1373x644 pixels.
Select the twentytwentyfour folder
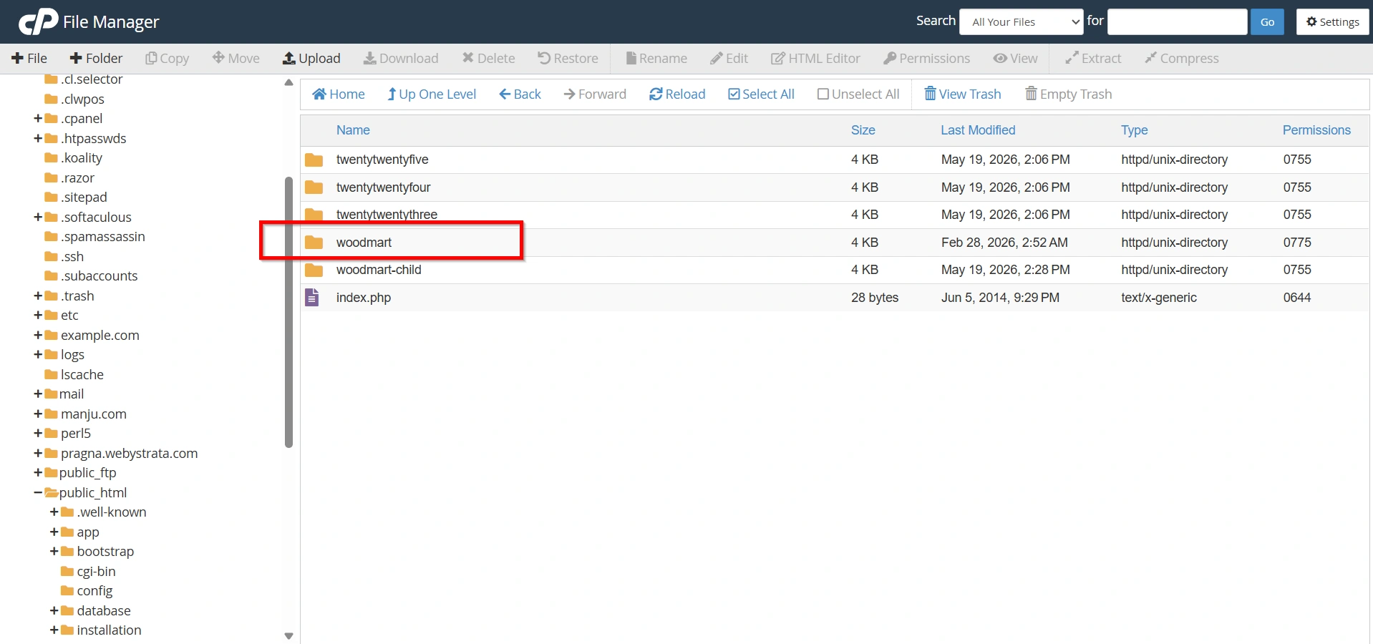(x=834, y=187)
